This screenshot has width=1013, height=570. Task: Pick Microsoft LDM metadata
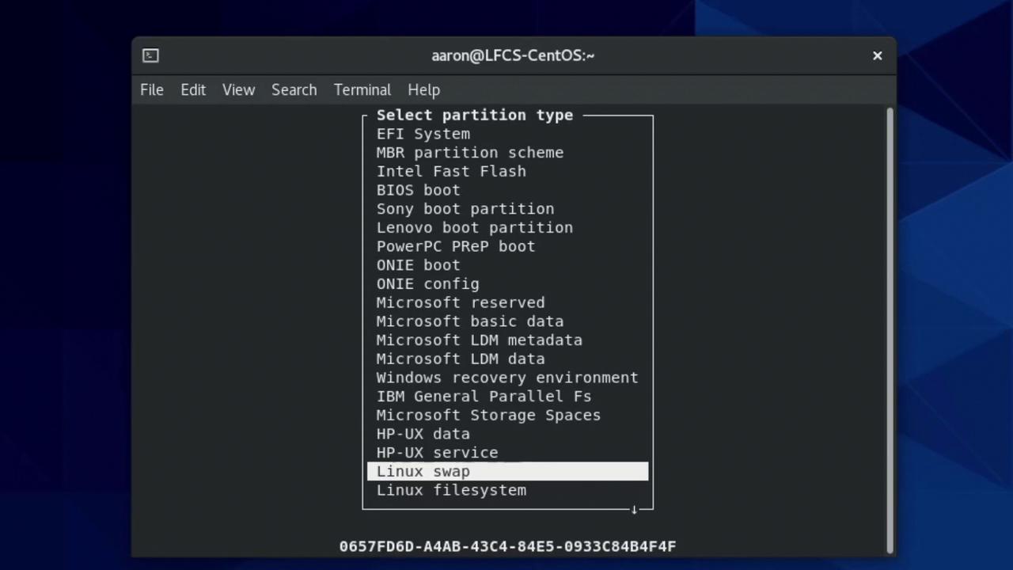(480, 340)
